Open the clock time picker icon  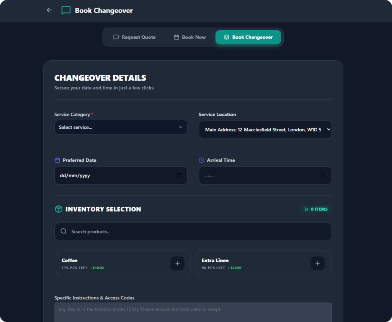(323, 175)
